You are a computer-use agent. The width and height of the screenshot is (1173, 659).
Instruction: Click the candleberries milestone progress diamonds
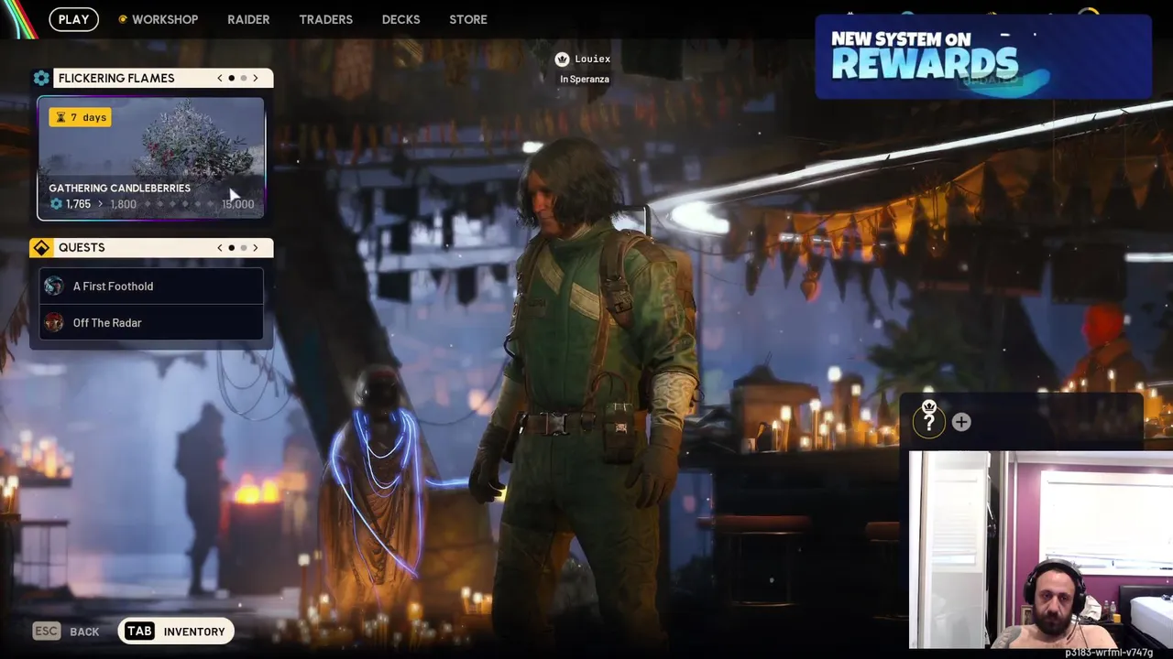point(180,204)
